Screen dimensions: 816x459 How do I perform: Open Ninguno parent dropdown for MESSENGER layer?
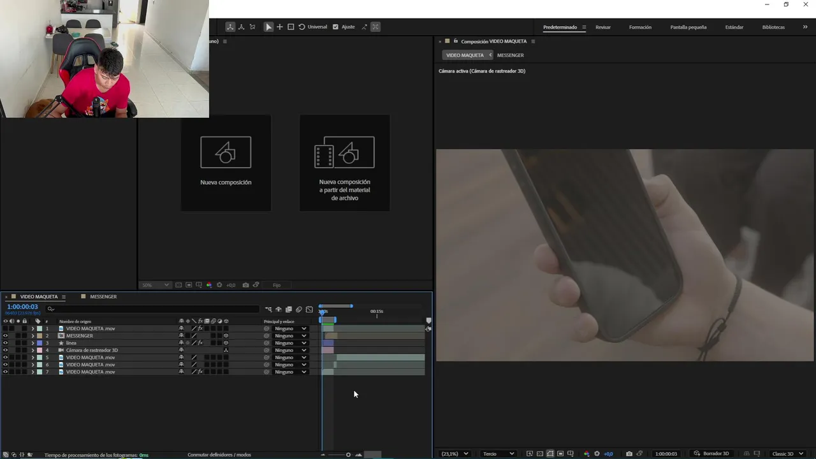(x=291, y=336)
